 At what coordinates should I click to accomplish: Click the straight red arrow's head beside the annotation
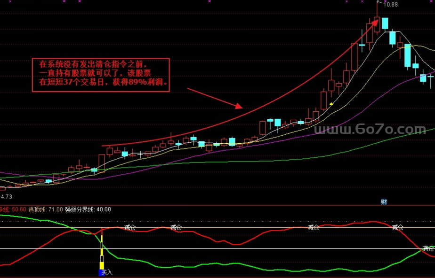click(x=239, y=106)
